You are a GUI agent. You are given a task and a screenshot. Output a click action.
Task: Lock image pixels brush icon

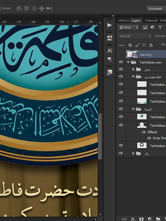pyautogui.click(x=137, y=45)
